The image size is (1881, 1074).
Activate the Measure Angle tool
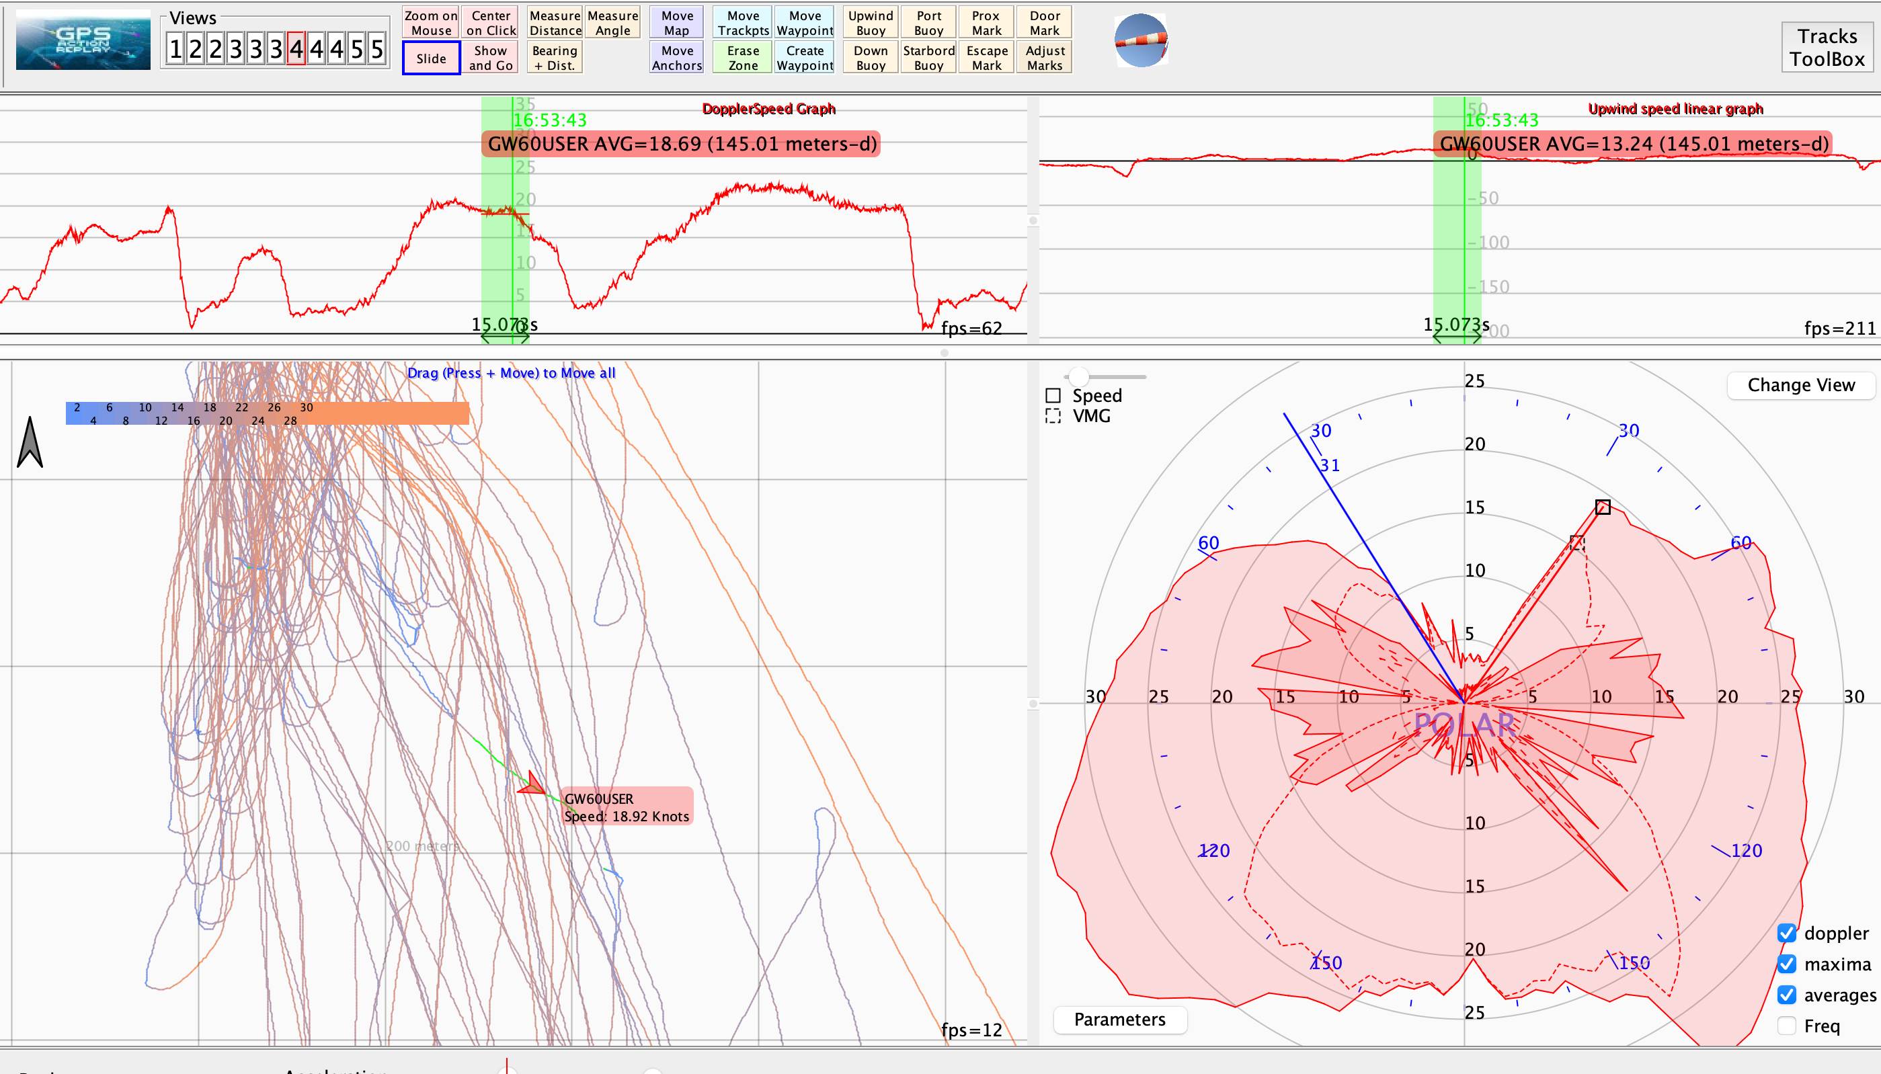(612, 23)
